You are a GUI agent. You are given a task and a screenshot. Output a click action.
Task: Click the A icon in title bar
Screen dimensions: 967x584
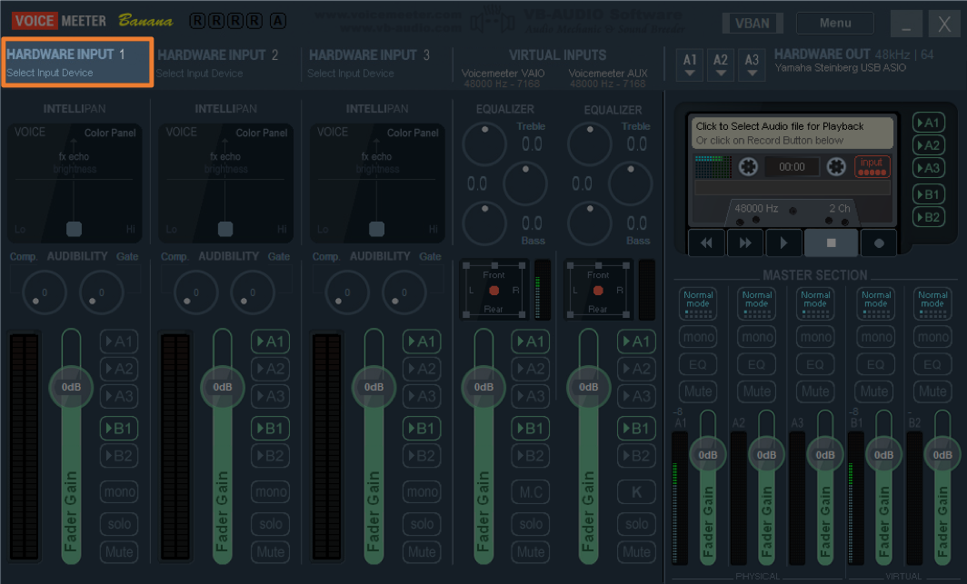tap(277, 22)
